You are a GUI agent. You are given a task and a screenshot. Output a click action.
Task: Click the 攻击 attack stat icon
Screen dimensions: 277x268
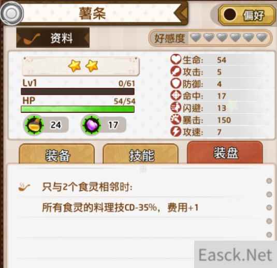(x=176, y=71)
